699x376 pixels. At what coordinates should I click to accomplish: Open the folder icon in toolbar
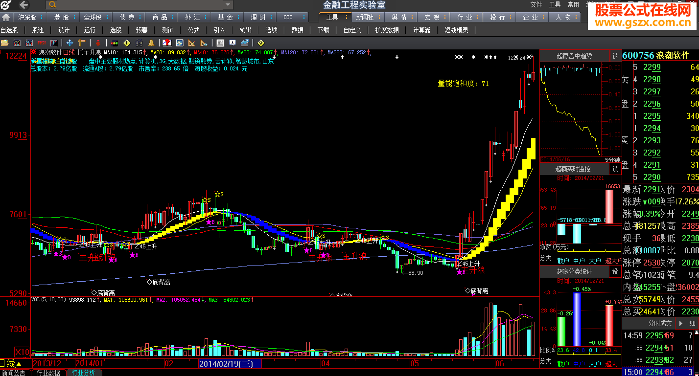[5, 43]
